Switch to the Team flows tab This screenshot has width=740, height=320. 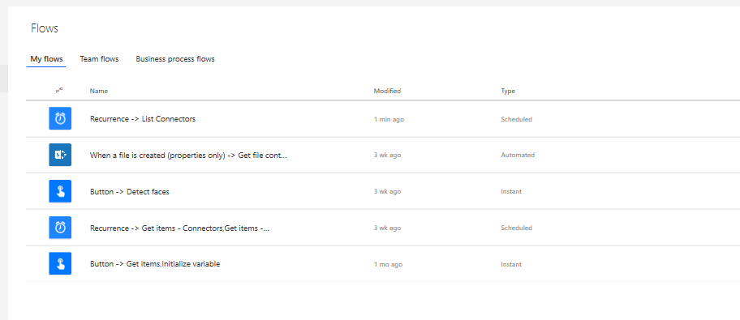point(99,59)
